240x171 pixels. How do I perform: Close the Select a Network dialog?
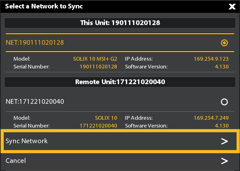pos(232,7)
